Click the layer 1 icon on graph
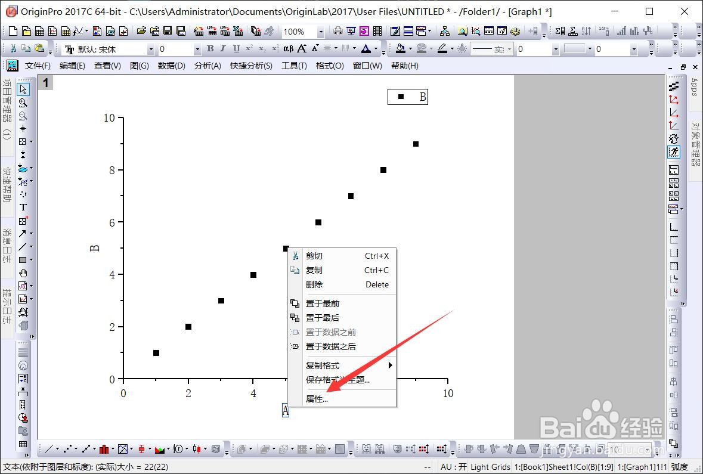This screenshot has height=474, width=703. point(46,82)
